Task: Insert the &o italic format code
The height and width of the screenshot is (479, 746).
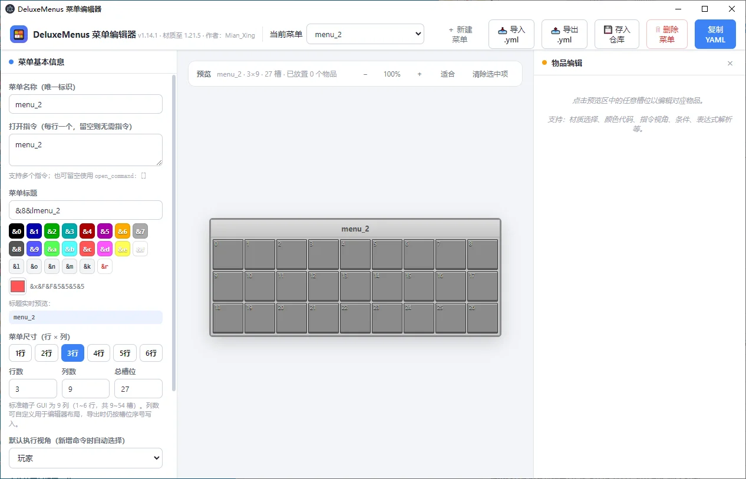Action: (x=34, y=266)
